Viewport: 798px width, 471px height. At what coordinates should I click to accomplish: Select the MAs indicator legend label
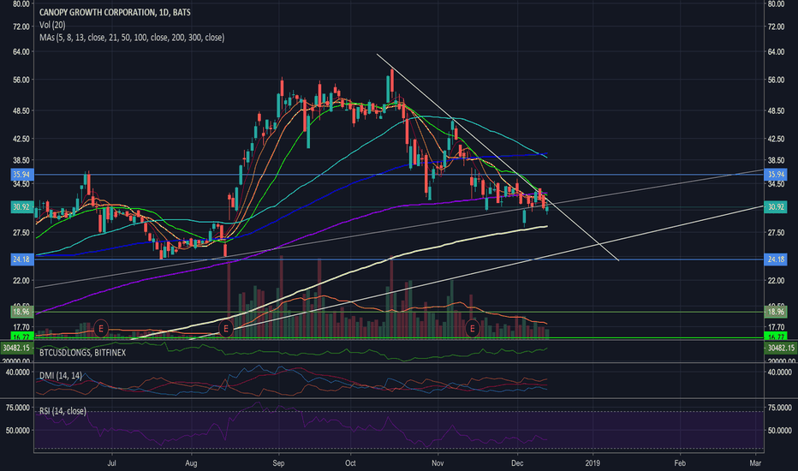132,37
